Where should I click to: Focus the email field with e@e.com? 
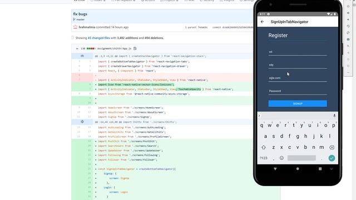298,78
